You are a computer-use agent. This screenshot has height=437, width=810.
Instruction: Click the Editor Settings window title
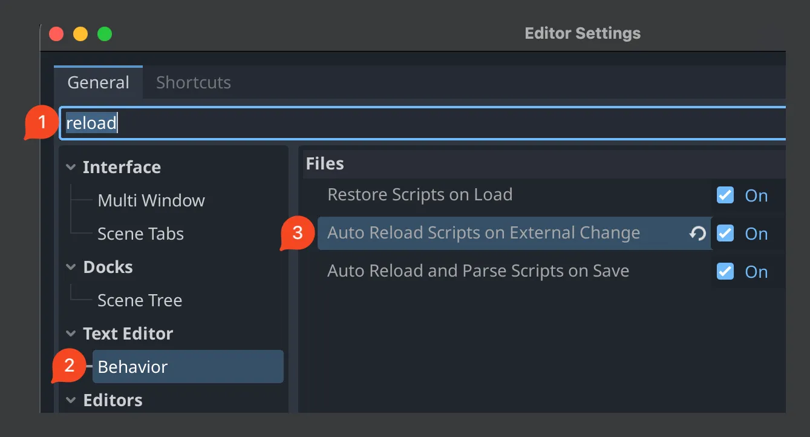coord(583,33)
